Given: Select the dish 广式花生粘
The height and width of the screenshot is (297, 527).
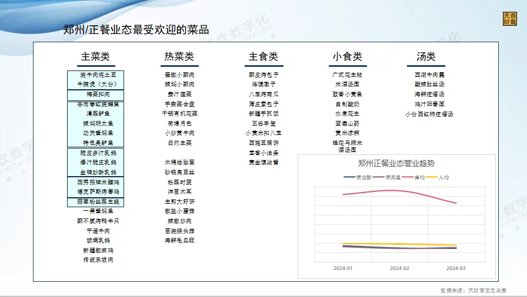Looking at the screenshot, I should (347, 75).
